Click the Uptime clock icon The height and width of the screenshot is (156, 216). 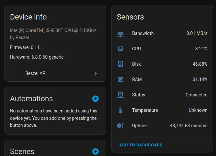[120, 126]
